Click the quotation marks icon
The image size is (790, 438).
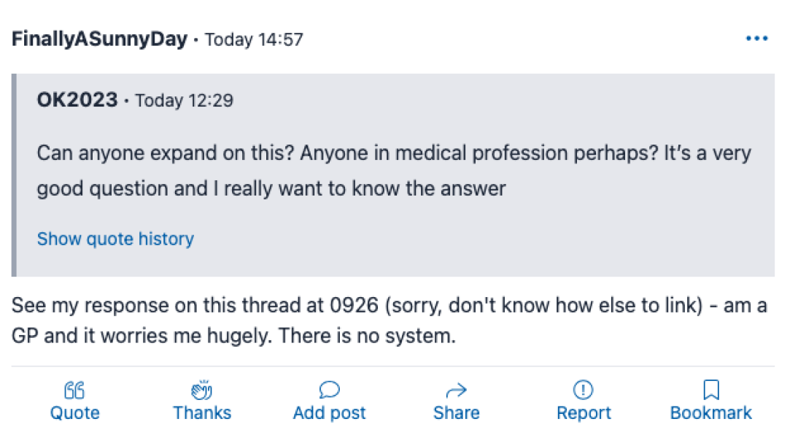74,391
